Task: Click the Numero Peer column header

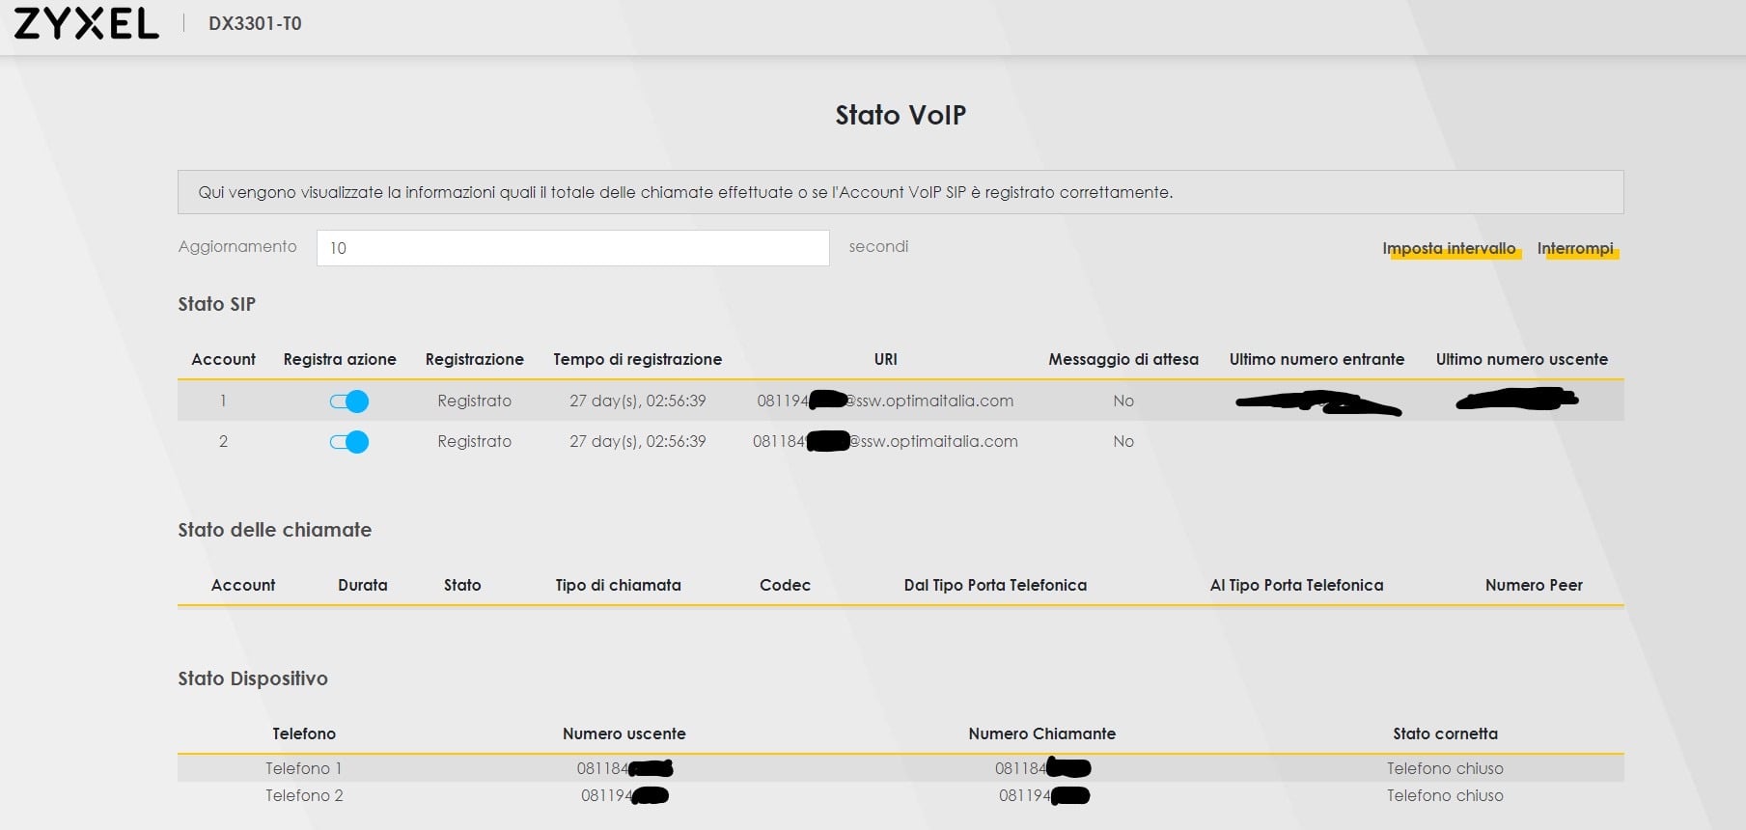Action: point(1534,585)
